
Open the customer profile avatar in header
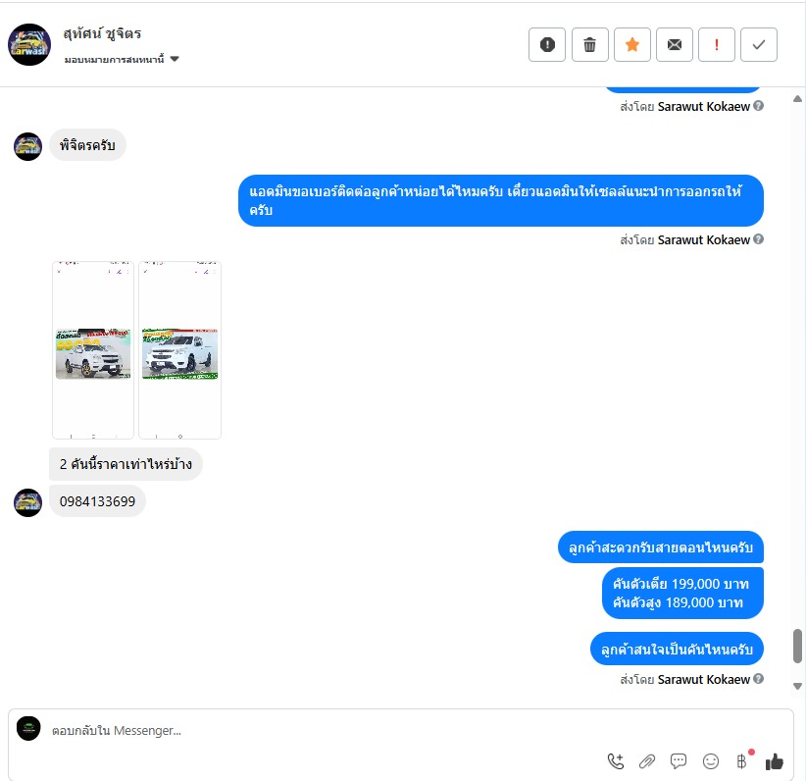[x=29, y=45]
